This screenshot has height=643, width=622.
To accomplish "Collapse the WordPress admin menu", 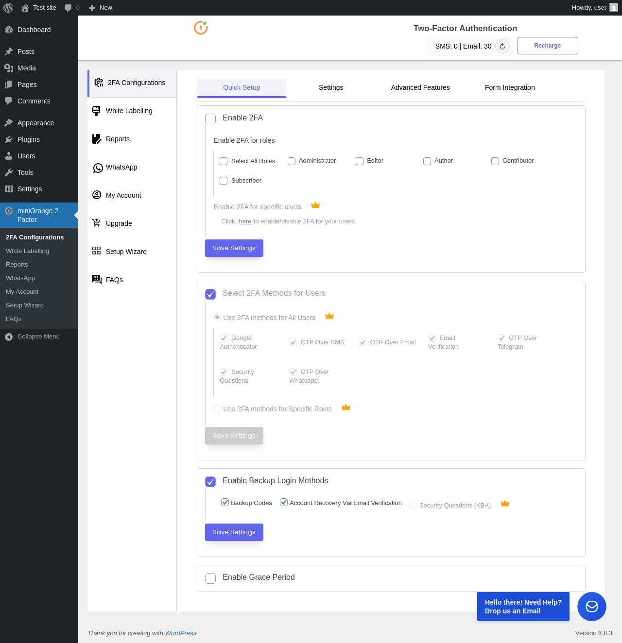I will click(39, 337).
